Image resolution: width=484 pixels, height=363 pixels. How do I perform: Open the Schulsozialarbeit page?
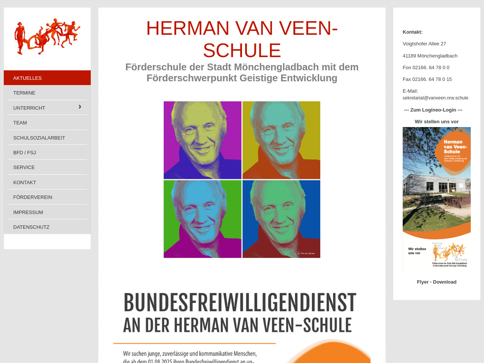47,138
